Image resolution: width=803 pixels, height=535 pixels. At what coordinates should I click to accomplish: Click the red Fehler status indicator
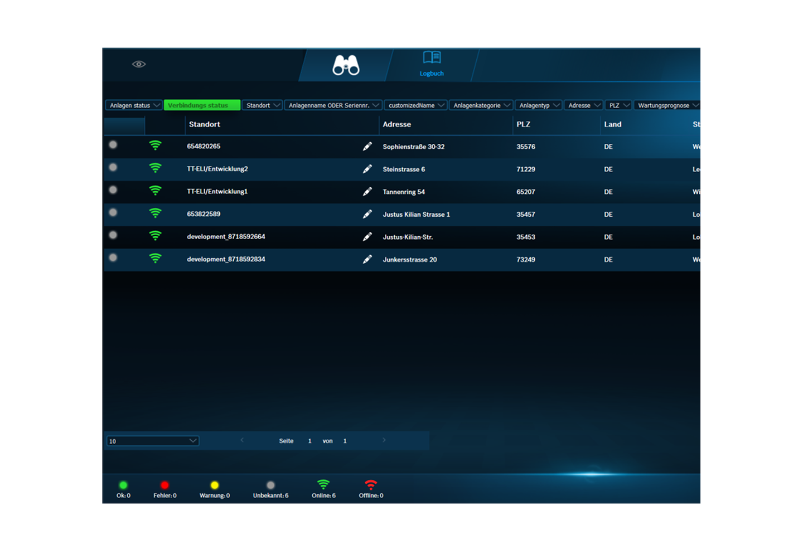[x=165, y=485]
